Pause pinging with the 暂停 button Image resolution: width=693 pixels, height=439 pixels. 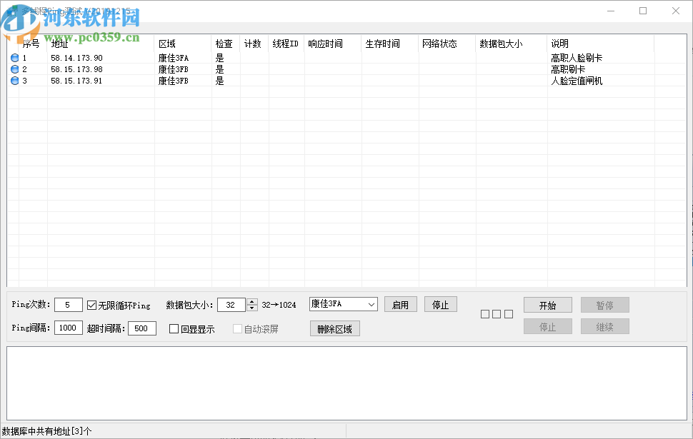coord(604,305)
